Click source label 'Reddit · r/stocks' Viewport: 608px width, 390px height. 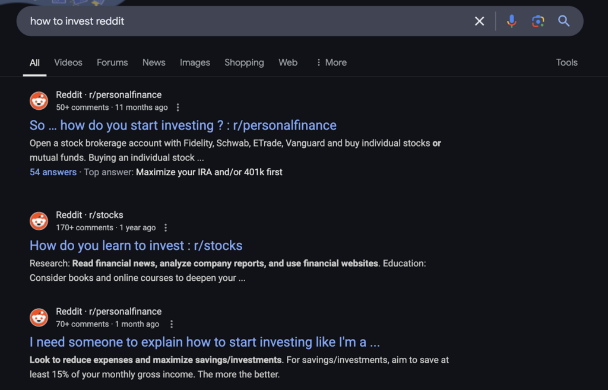(90, 215)
